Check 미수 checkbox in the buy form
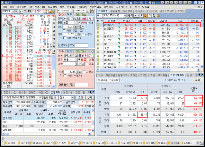Image resolution: width=205 pixels, height=147 pixels. tap(87, 64)
